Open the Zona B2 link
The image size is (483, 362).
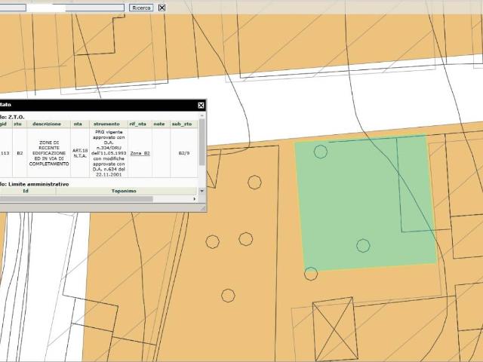click(x=140, y=153)
